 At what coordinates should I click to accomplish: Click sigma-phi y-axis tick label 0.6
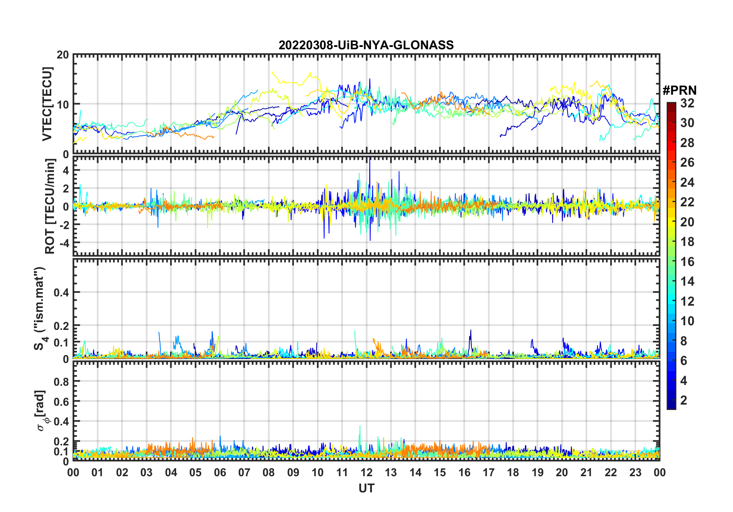tap(62, 402)
